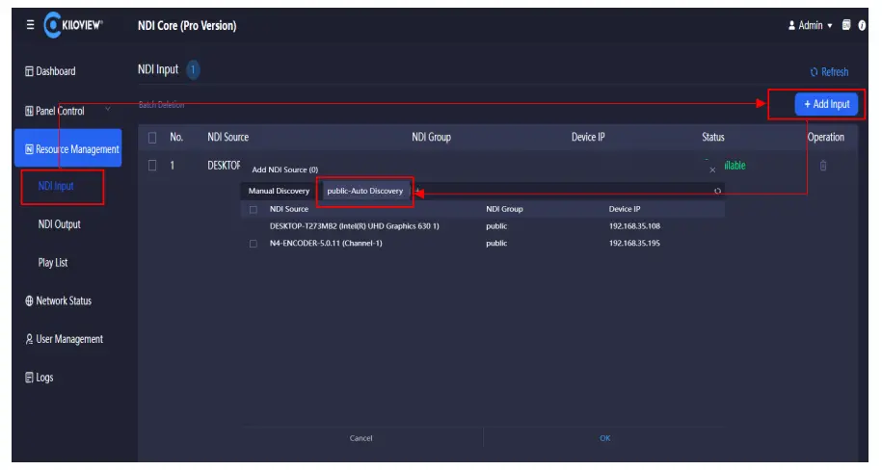882x470 pixels.
Task: Click the Network Status globe icon
Action: [x=29, y=300]
